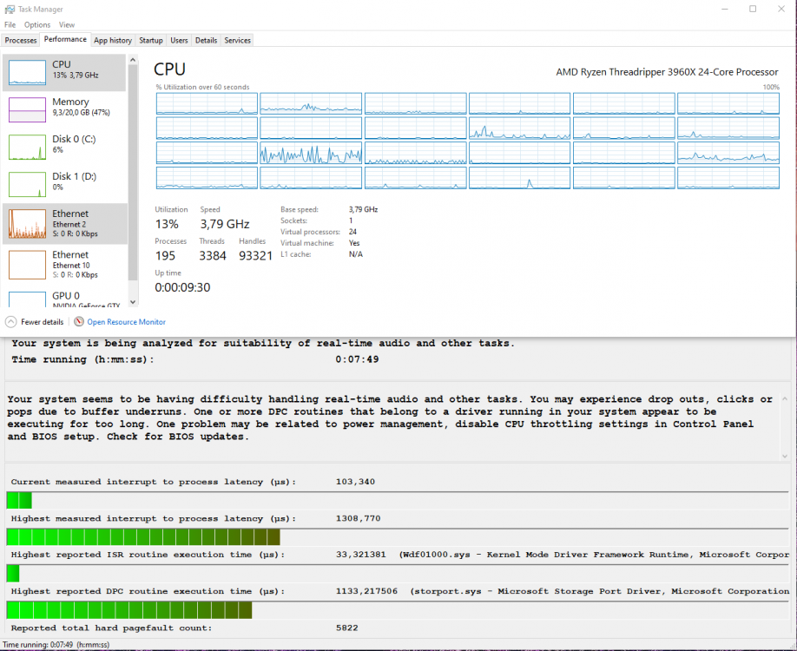Open the Disk 1 (D:) performance entry

tap(64, 185)
